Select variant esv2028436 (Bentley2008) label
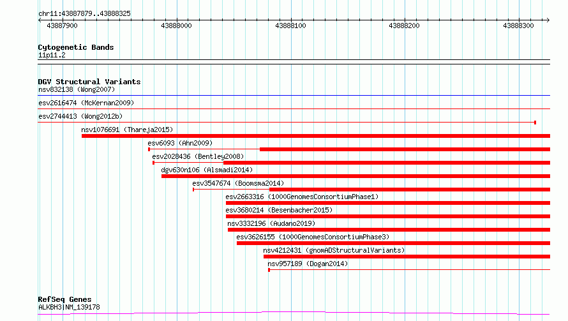The width and height of the screenshot is (568, 321). (x=198, y=156)
